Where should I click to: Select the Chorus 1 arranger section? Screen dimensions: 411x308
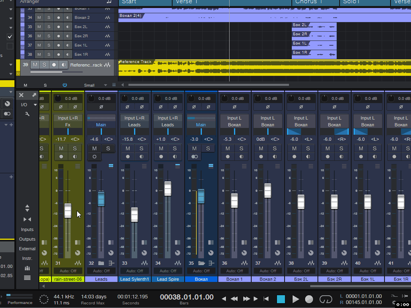(315, 3)
